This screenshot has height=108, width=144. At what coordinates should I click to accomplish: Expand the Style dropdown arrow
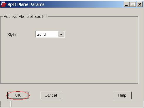[x=61, y=34]
